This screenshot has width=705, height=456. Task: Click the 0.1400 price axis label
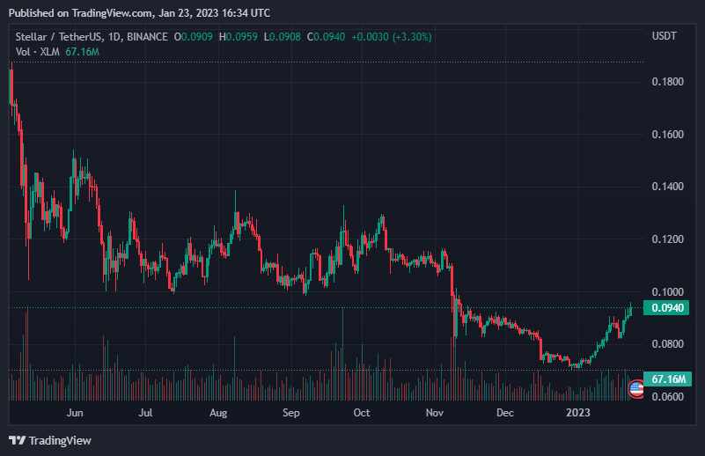coord(668,186)
